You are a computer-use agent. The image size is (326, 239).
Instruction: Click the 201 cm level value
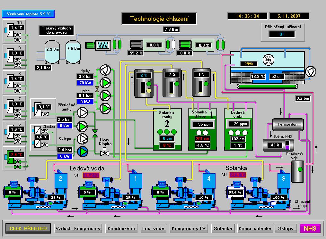click(202, 139)
